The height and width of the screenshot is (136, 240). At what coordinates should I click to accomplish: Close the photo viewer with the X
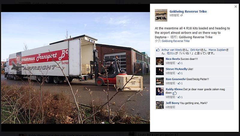click(236, 7)
